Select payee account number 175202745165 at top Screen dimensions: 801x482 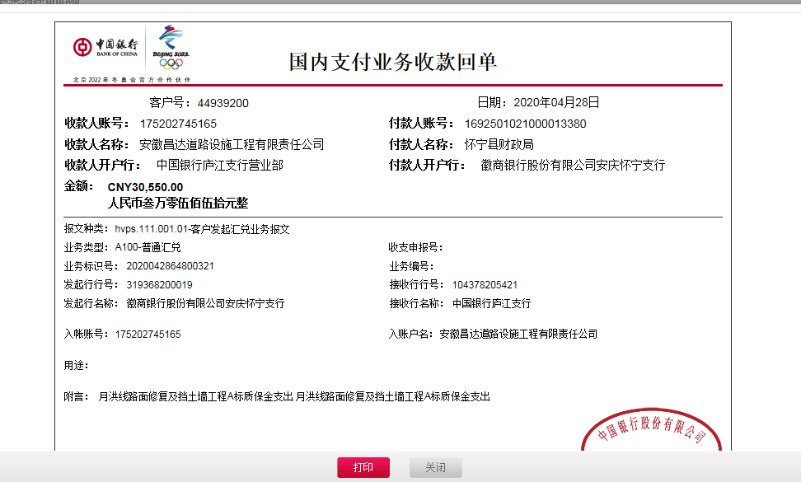click(x=178, y=124)
